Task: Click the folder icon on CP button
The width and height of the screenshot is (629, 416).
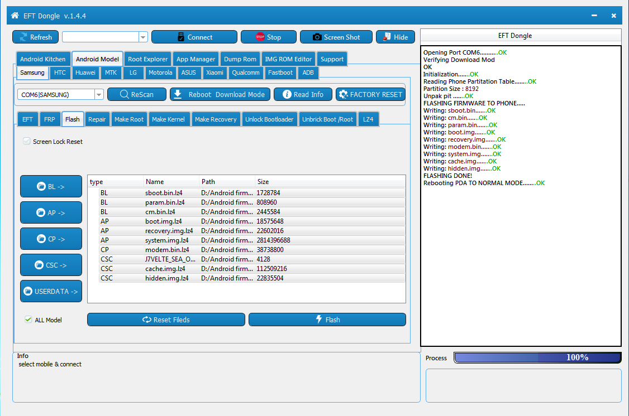Action: 41,239
